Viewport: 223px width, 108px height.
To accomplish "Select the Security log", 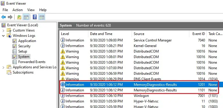I will pos(24,46).
